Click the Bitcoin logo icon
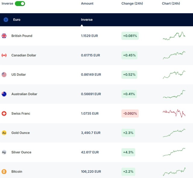193x178 pixels. pos(4,172)
